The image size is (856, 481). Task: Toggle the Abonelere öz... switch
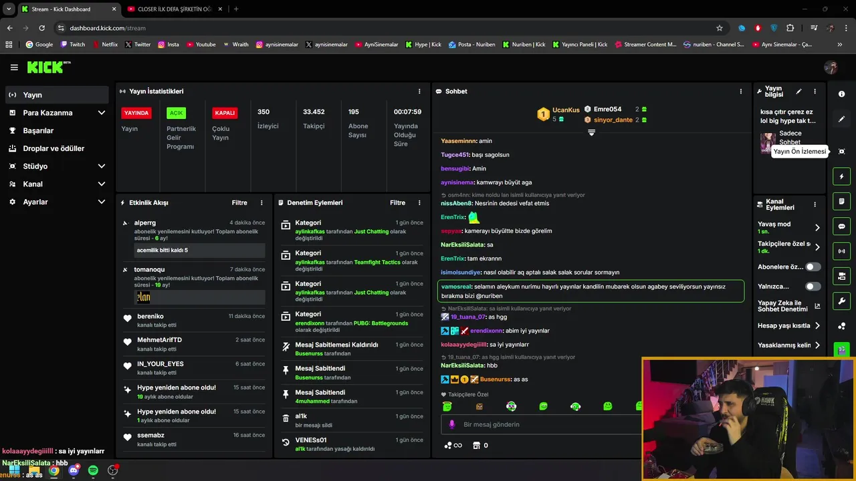(813, 267)
